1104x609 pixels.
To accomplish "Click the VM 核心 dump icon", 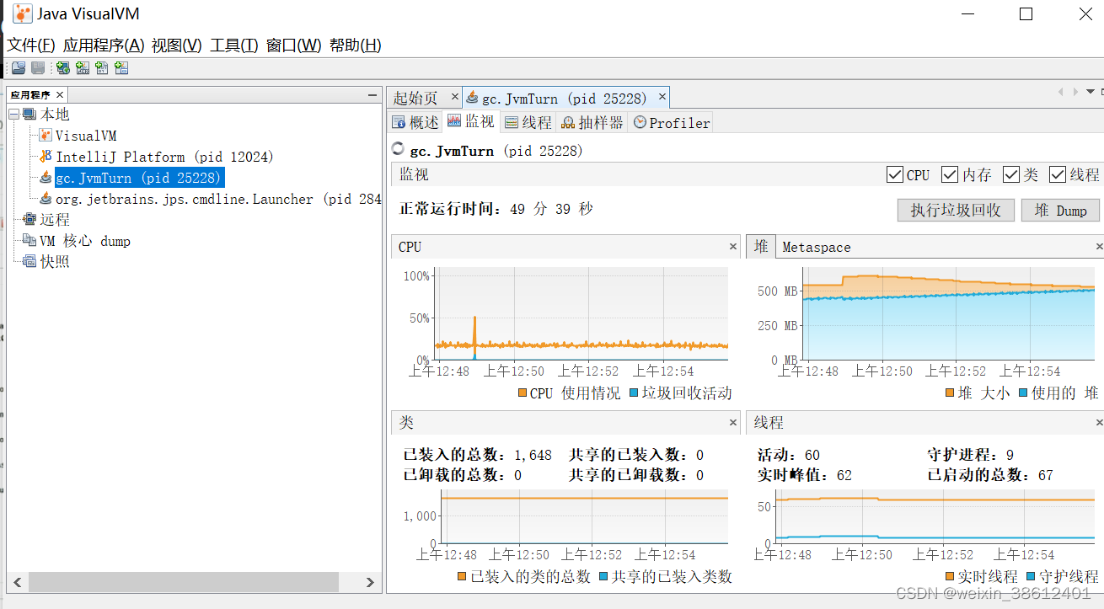I will 29,241.
